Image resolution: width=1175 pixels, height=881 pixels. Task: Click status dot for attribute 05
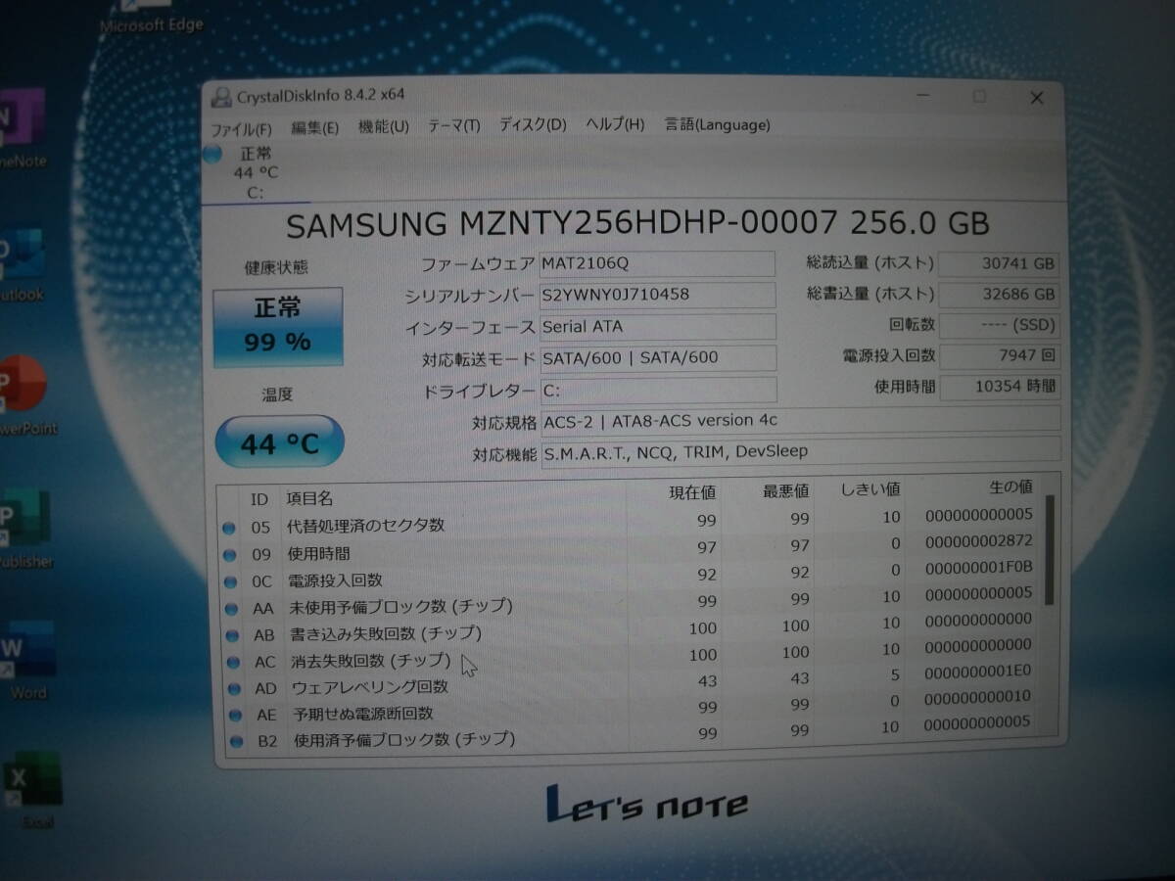tap(229, 529)
